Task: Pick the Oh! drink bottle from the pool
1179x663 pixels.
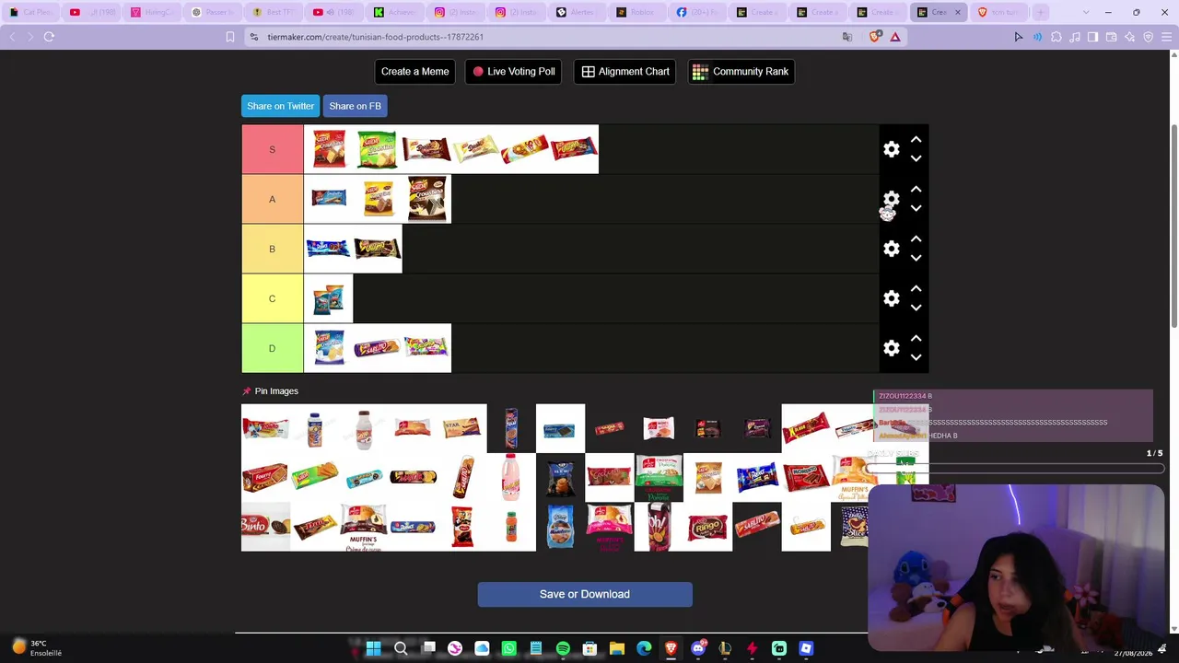Action: 659,527
